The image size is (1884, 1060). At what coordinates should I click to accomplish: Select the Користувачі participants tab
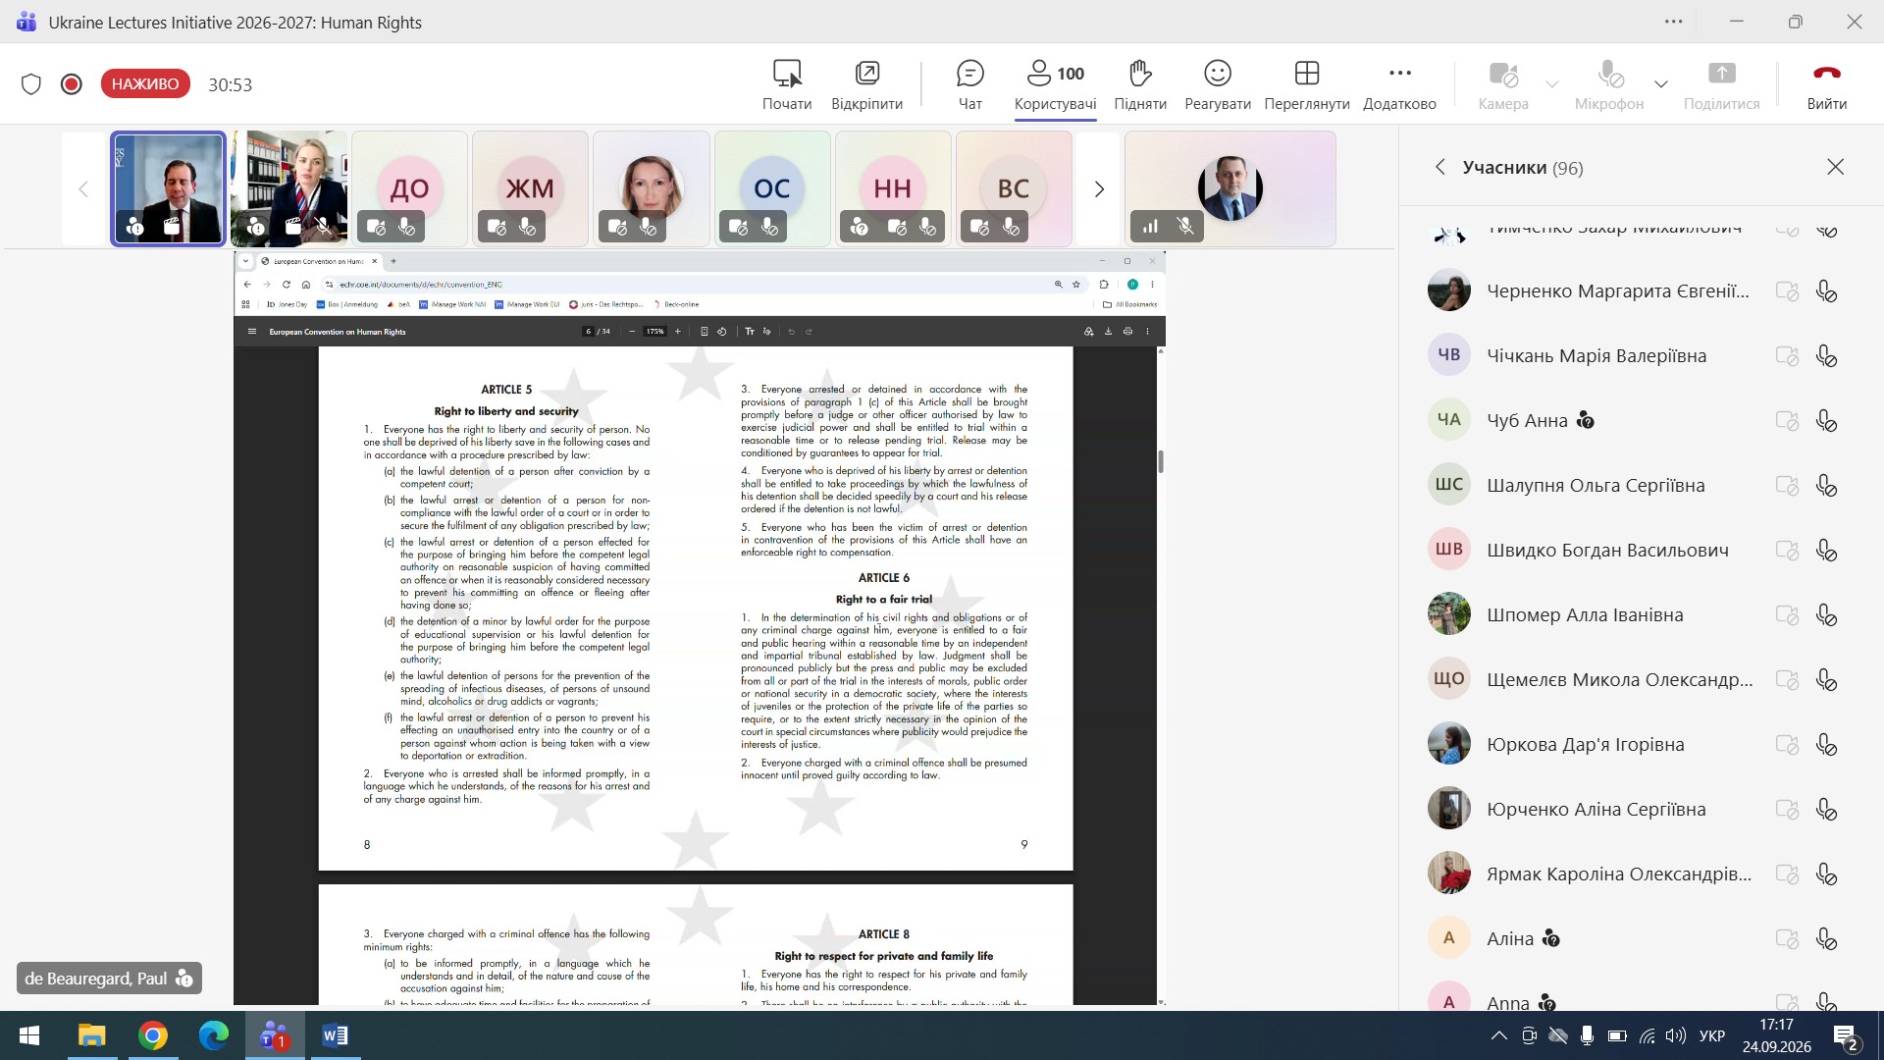[x=1056, y=84]
